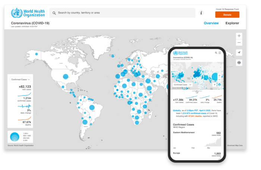Image resolution: width=261 pixels, height=170 pixels.
Task: Click the minus zoom button on the phone map
Action: [x=219, y=80]
